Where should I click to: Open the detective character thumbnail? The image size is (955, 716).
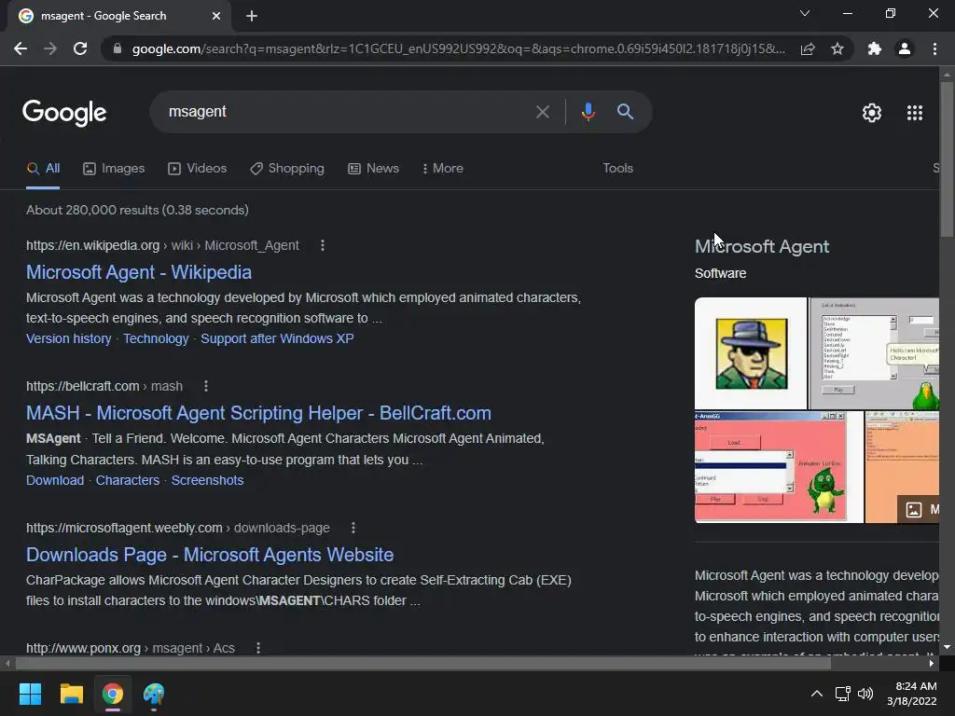(x=751, y=353)
